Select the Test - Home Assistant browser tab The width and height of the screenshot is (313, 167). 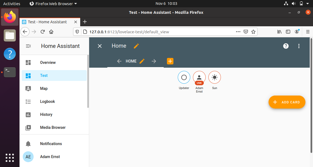50,22
